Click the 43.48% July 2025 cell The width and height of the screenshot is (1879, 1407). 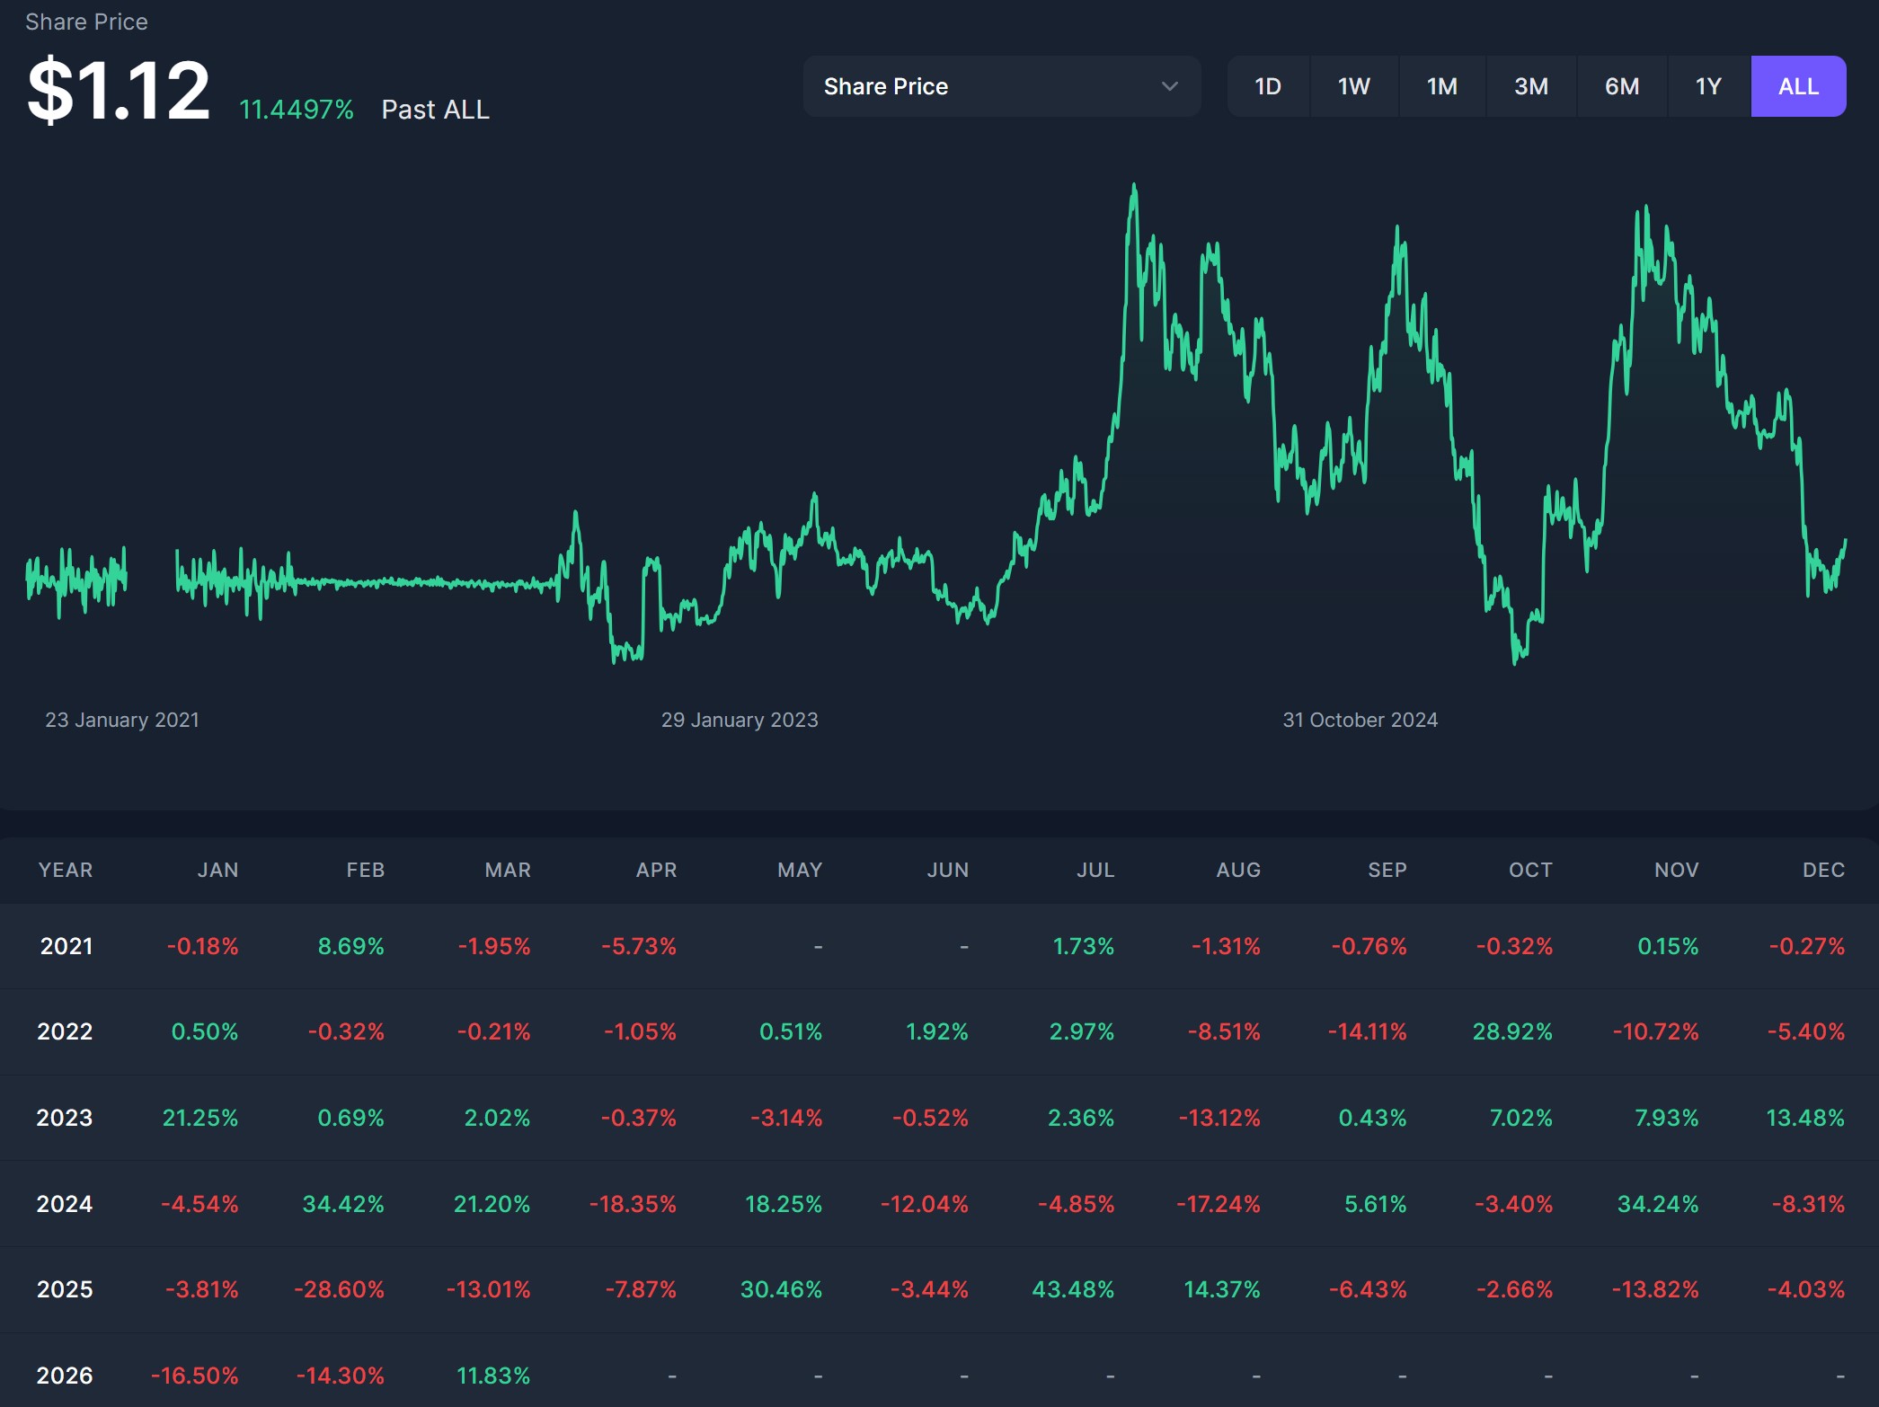click(1072, 1289)
